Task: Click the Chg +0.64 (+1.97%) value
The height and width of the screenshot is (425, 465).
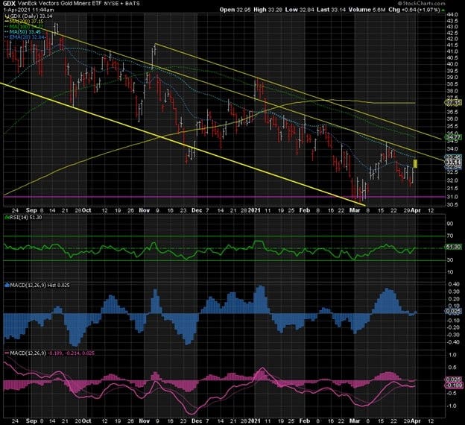Action: coord(414,10)
